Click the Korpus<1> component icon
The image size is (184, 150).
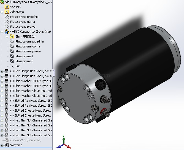tap(7, 32)
